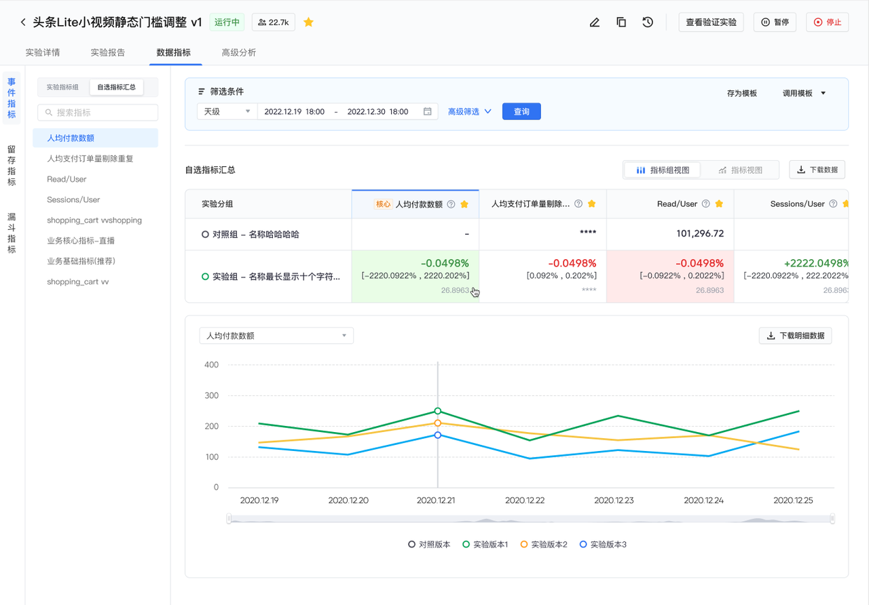Toggle 实验版本2 legend series
The image size is (869, 605).
click(x=544, y=544)
